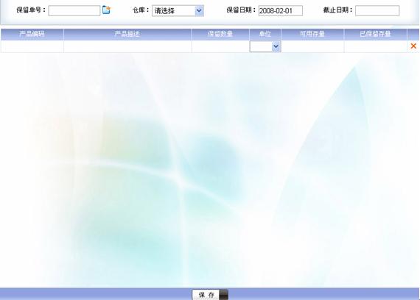Open the 仓库 请选择 dropdown
Viewport: 420px width, 300px height.
[178, 11]
